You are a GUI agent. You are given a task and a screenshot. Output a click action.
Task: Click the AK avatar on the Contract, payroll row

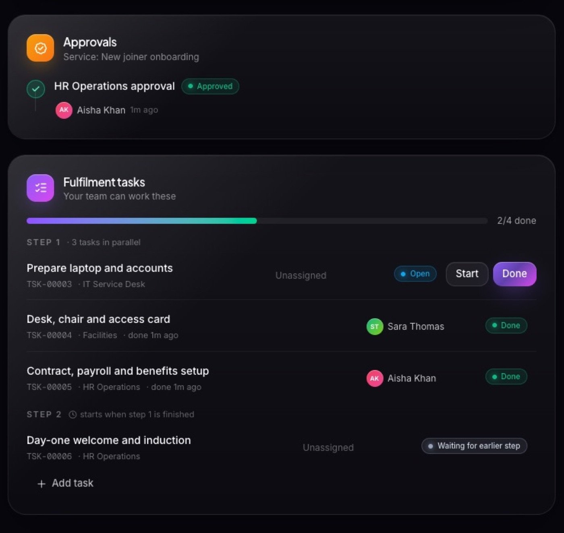pyautogui.click(x=375, y=378)
